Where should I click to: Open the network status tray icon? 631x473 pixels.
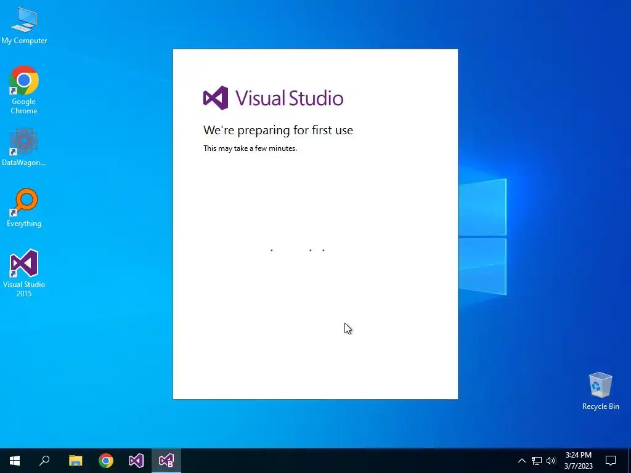coord(537,461)
